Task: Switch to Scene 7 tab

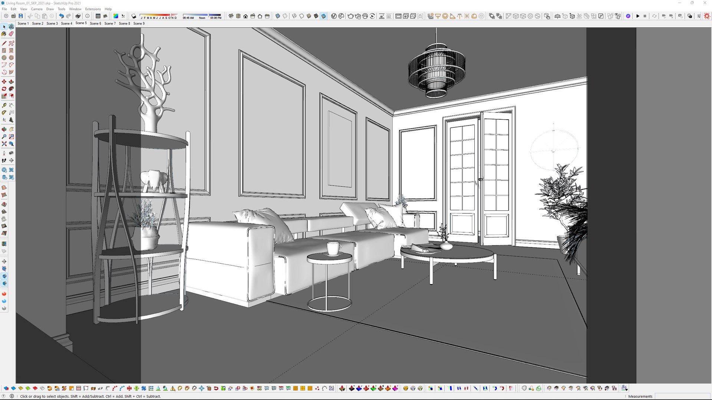Action: coord(110,23)
